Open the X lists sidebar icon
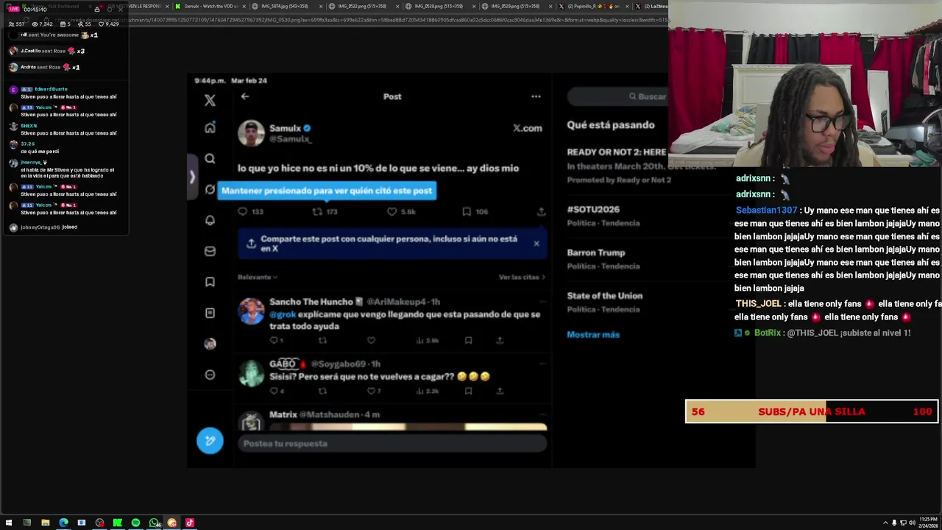This screenshot has width=942, height=530. [210, 313]
